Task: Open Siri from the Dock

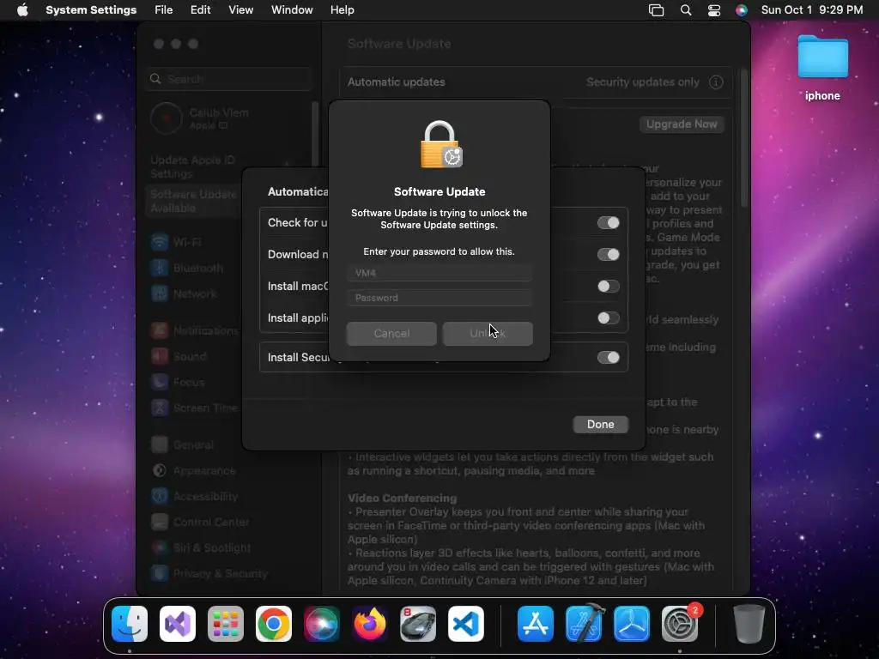Action: click(x=322, y=624)
